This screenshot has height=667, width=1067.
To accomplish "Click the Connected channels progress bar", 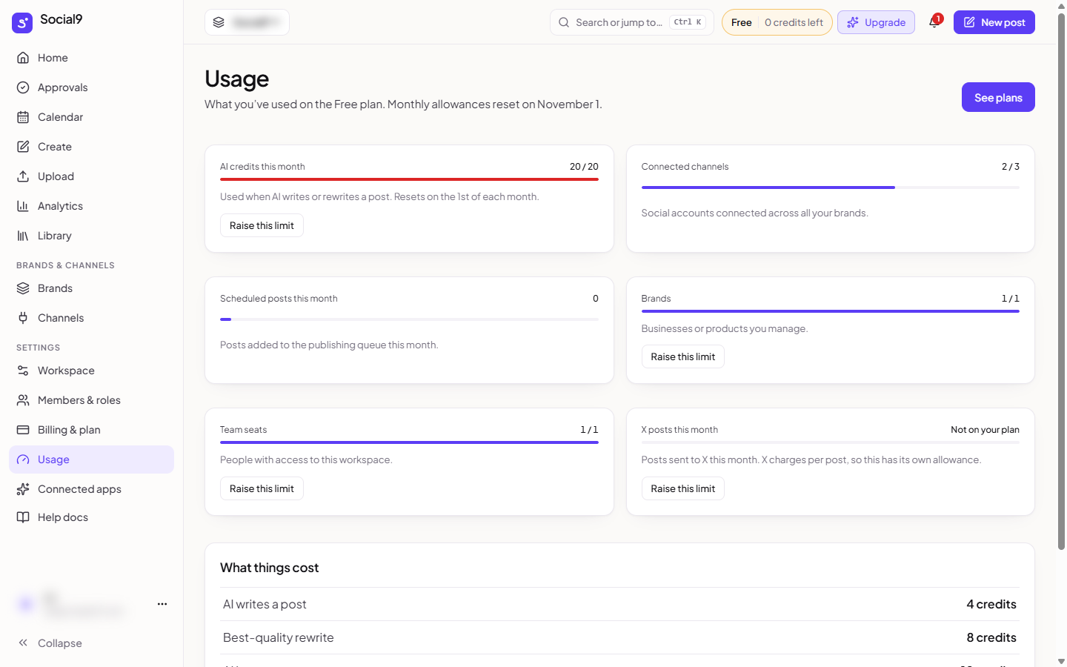I will pyautogui.click(x=830, y=188).
